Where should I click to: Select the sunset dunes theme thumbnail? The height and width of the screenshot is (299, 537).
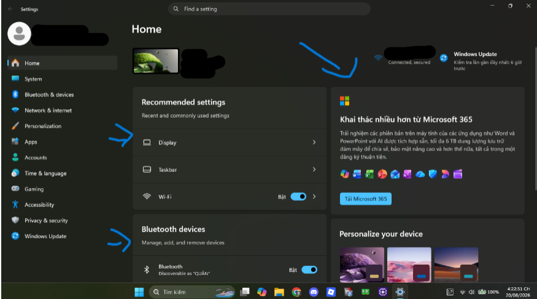tap(456, 265)
